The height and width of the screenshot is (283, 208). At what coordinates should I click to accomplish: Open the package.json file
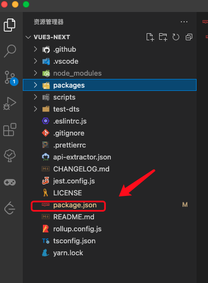pos(75,205)
